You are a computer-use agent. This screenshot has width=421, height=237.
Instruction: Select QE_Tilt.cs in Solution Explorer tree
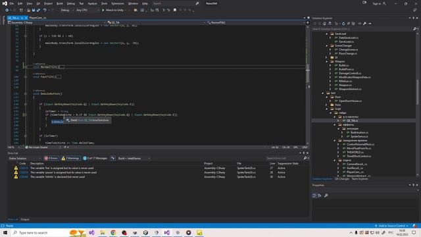click(352, 120)
